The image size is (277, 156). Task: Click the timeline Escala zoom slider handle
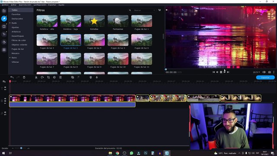tap(21, 148)
